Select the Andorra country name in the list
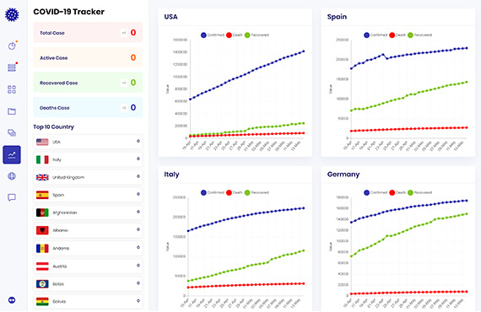 pos(61,248)
